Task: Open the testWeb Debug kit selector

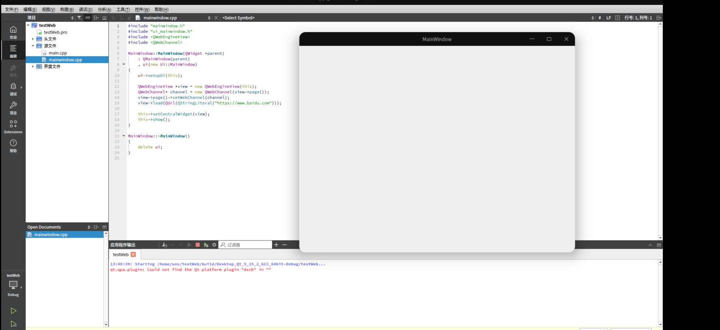Action: 13,285
